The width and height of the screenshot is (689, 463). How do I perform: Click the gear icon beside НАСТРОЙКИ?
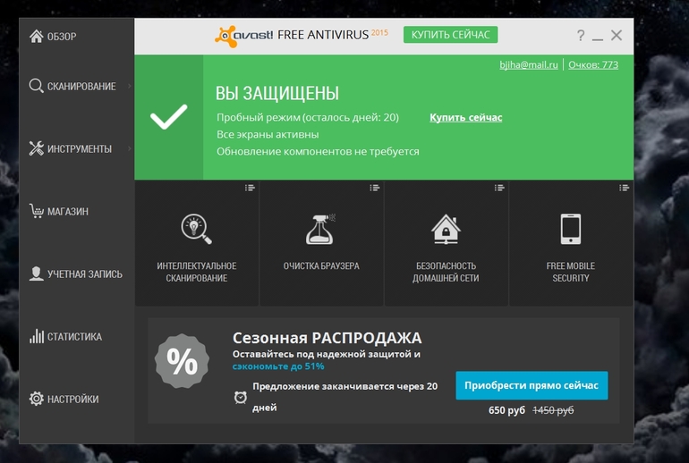click(36, 399)
